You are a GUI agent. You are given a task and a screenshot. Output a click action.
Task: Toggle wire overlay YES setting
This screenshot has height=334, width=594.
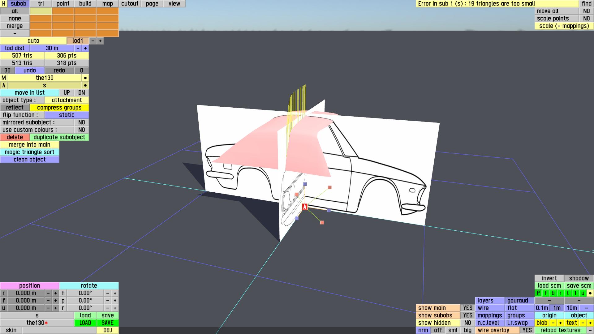pyautogui.click(x=527, y=330)
